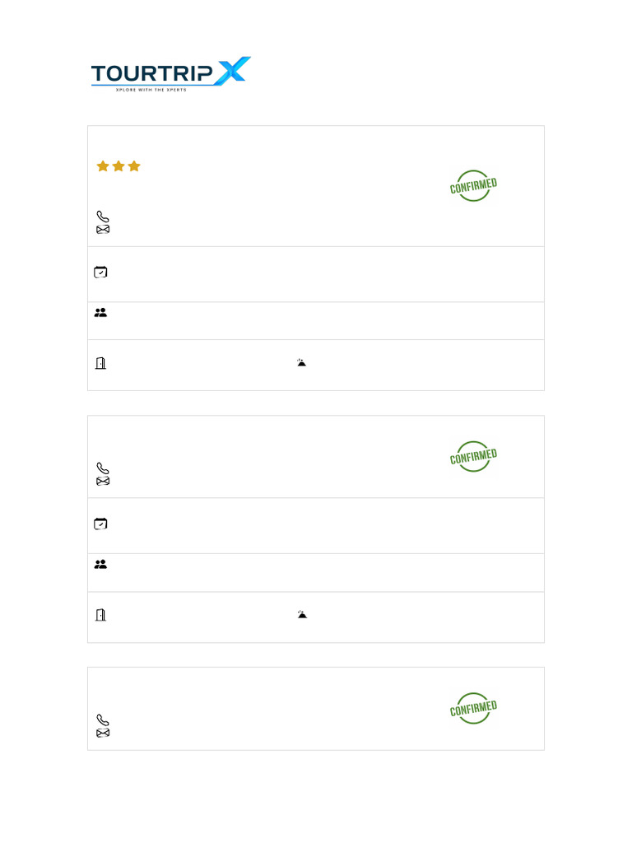Click the mountain icon in the first card
The image size is (632, 843).
click(x=302, y=362)
